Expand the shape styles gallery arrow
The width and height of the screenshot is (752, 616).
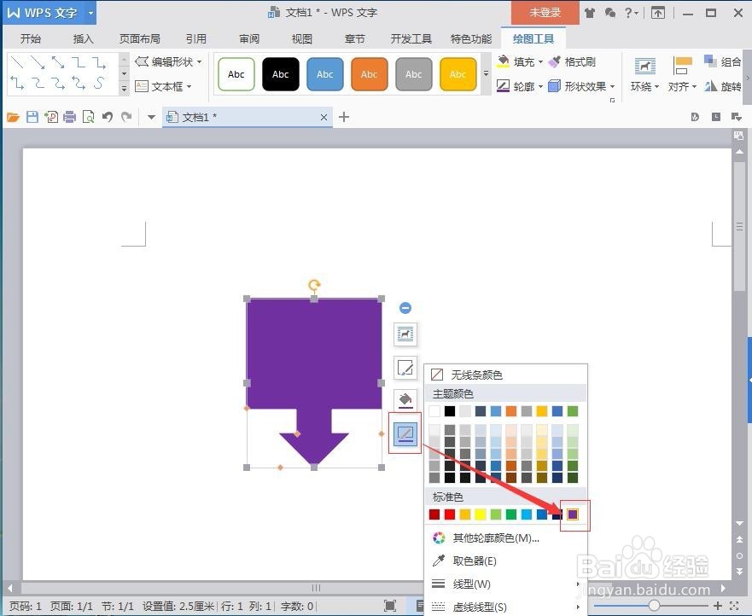[x=486, y=74]
